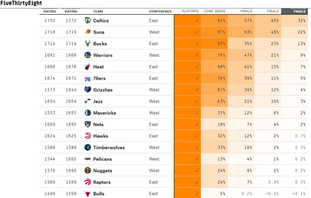Click Celtics' 32% finals win cell

click(x=295, y=20)
